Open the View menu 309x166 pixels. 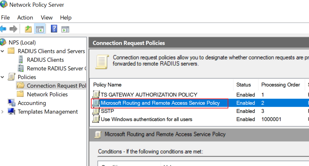[x=46, y=18]
